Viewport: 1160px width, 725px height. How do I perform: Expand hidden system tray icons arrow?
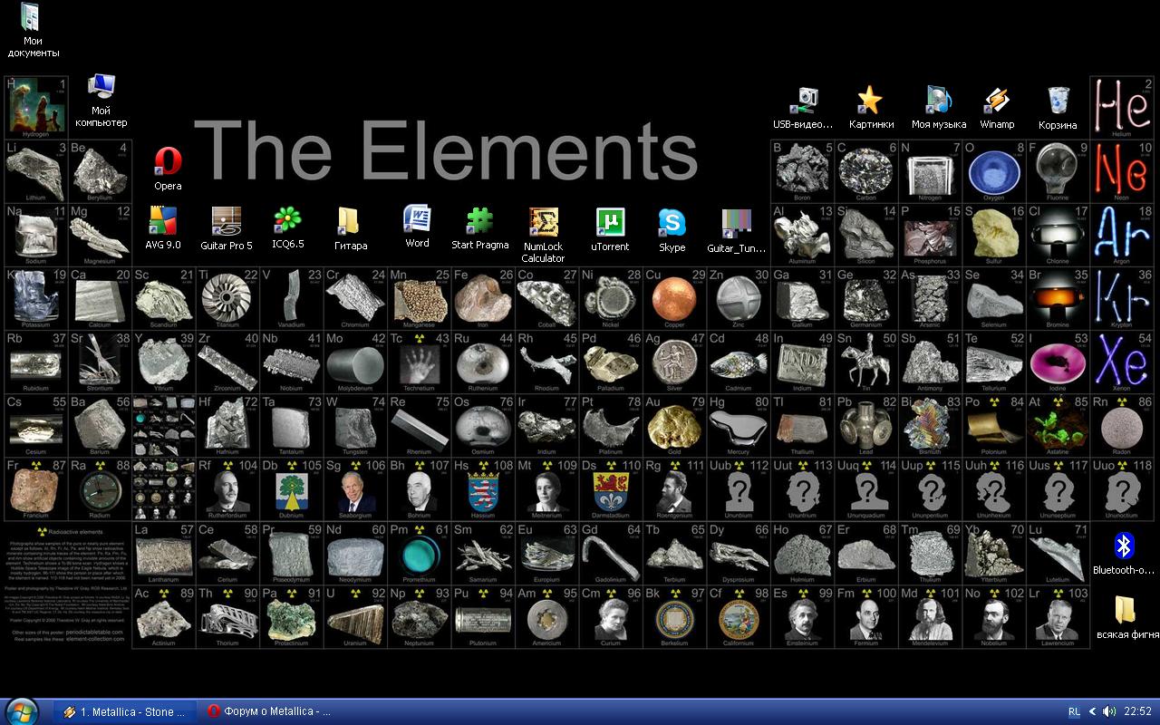tap(1092, 711)
